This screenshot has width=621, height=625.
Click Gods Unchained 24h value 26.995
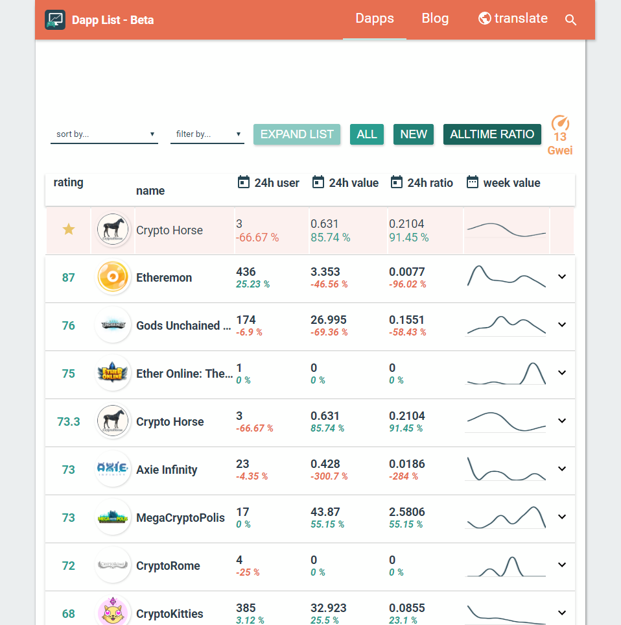click(329, 320)
